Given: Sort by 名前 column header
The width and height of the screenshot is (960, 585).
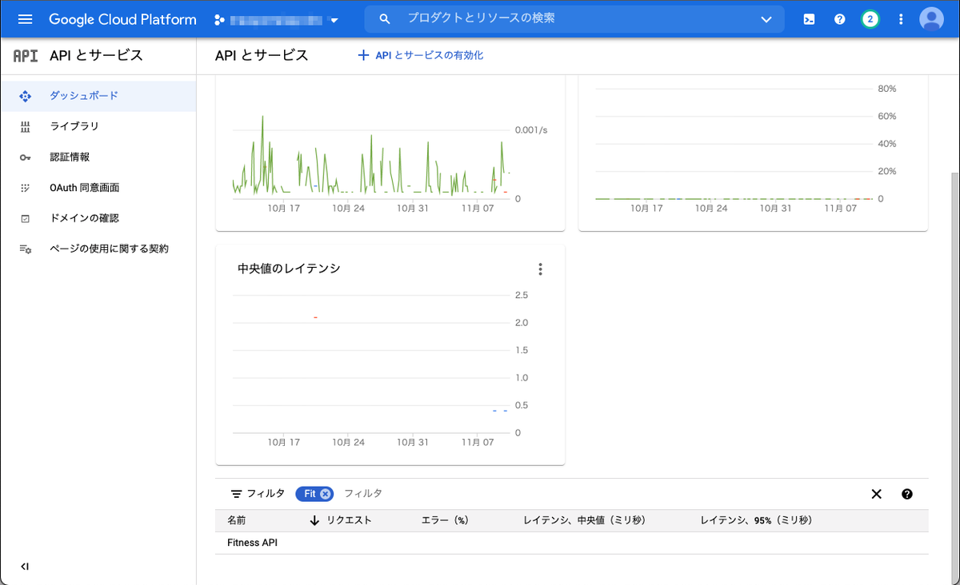Looking at the screenshot, I should pos(236,520).
